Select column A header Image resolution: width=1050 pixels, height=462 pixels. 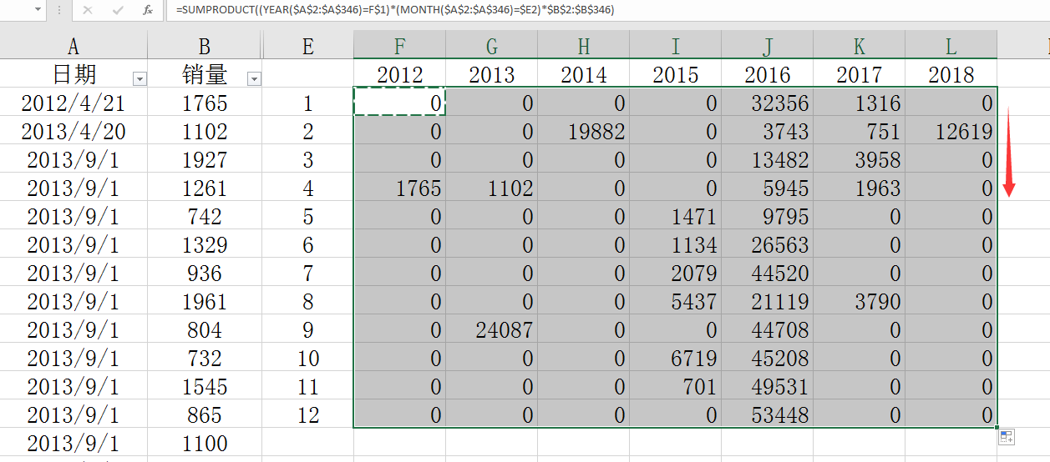(x=74, y=45)
